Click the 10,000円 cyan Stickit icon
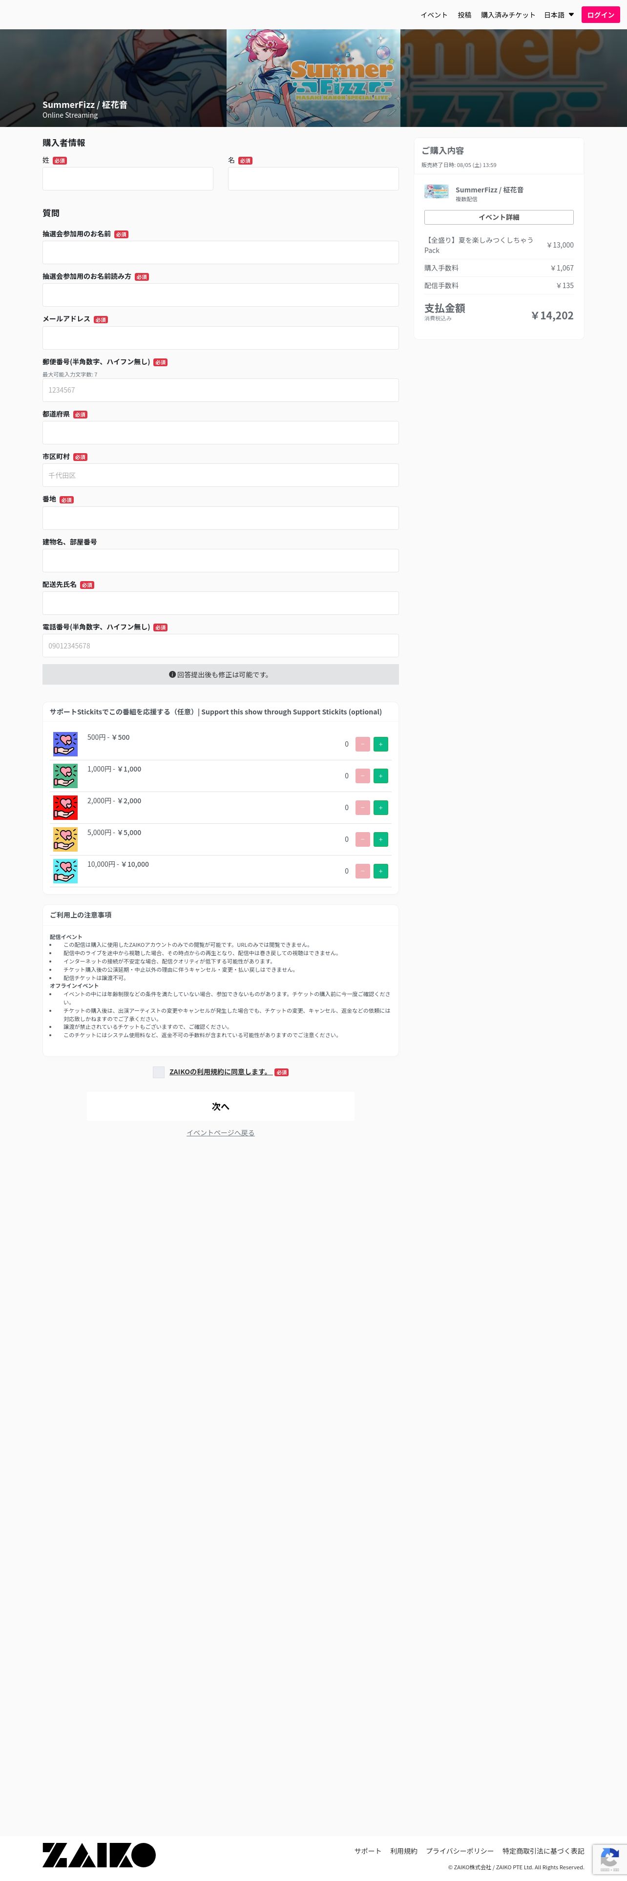Viewport: 627px width, 1881px height. point(65,871)
